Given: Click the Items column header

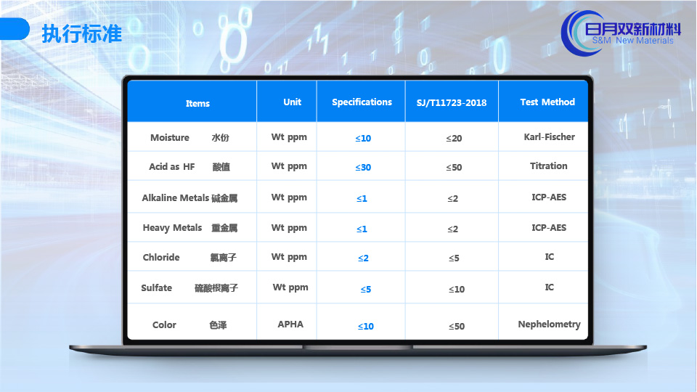Looking at the screenshot, I should (x=197, y=104).
